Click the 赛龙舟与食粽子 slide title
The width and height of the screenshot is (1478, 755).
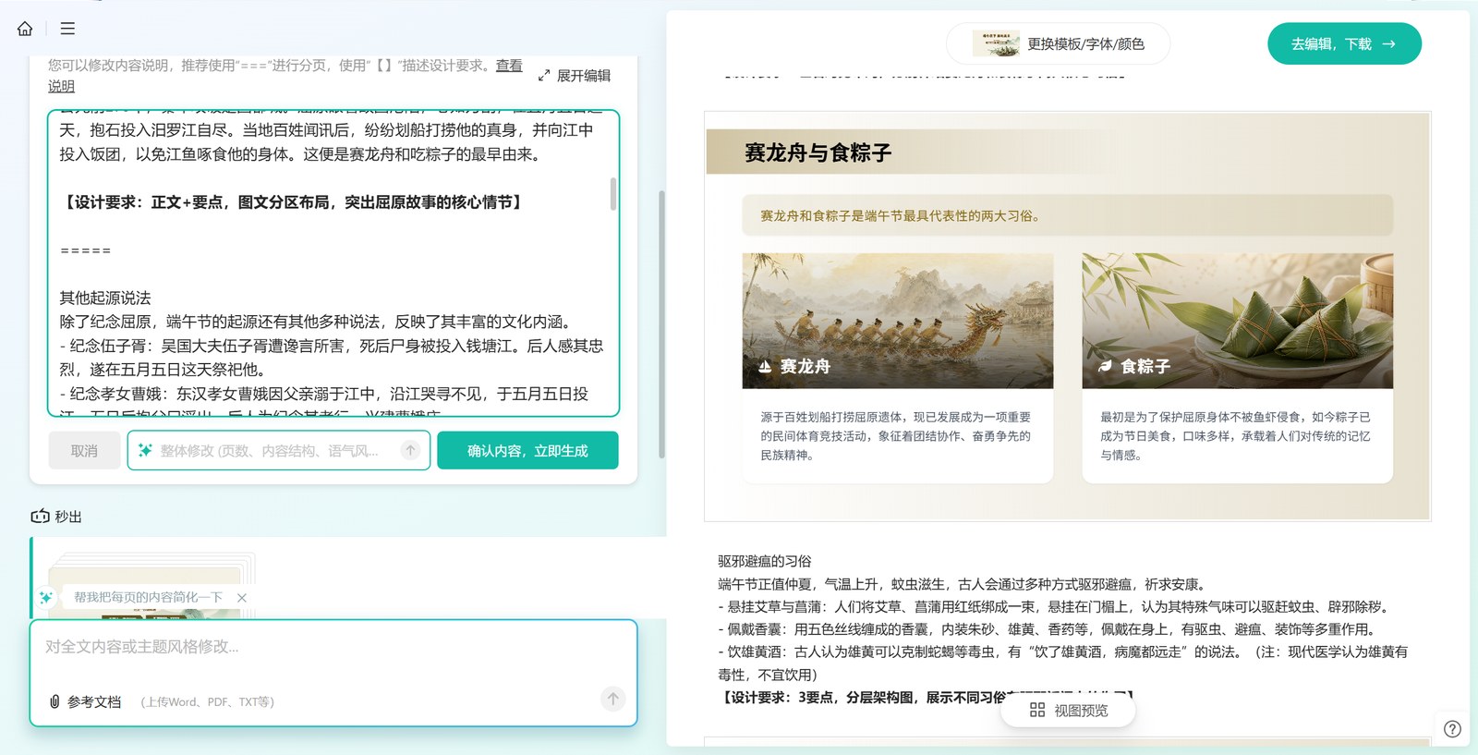(x=818, y=152)
